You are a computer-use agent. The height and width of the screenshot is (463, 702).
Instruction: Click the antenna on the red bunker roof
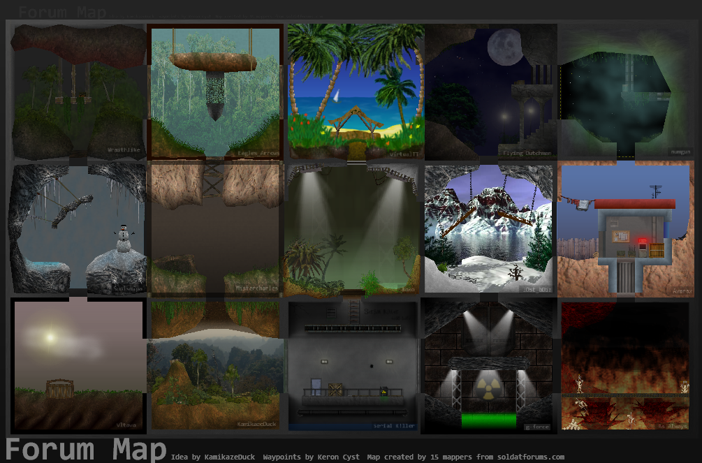tap(655, 191)
